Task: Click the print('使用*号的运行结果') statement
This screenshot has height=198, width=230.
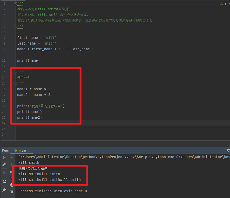Action: pyautogui.click(x=41, y=106)
